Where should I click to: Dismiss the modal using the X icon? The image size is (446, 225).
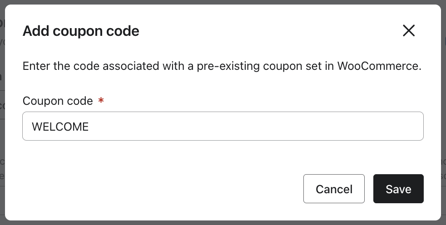click(409, 31)
